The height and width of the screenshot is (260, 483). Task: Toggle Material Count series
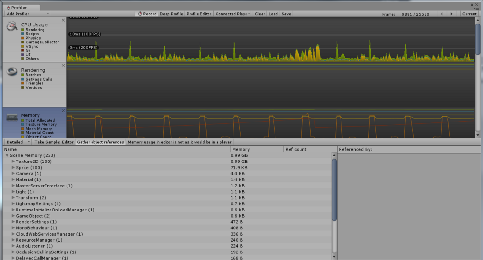(23, 133)
